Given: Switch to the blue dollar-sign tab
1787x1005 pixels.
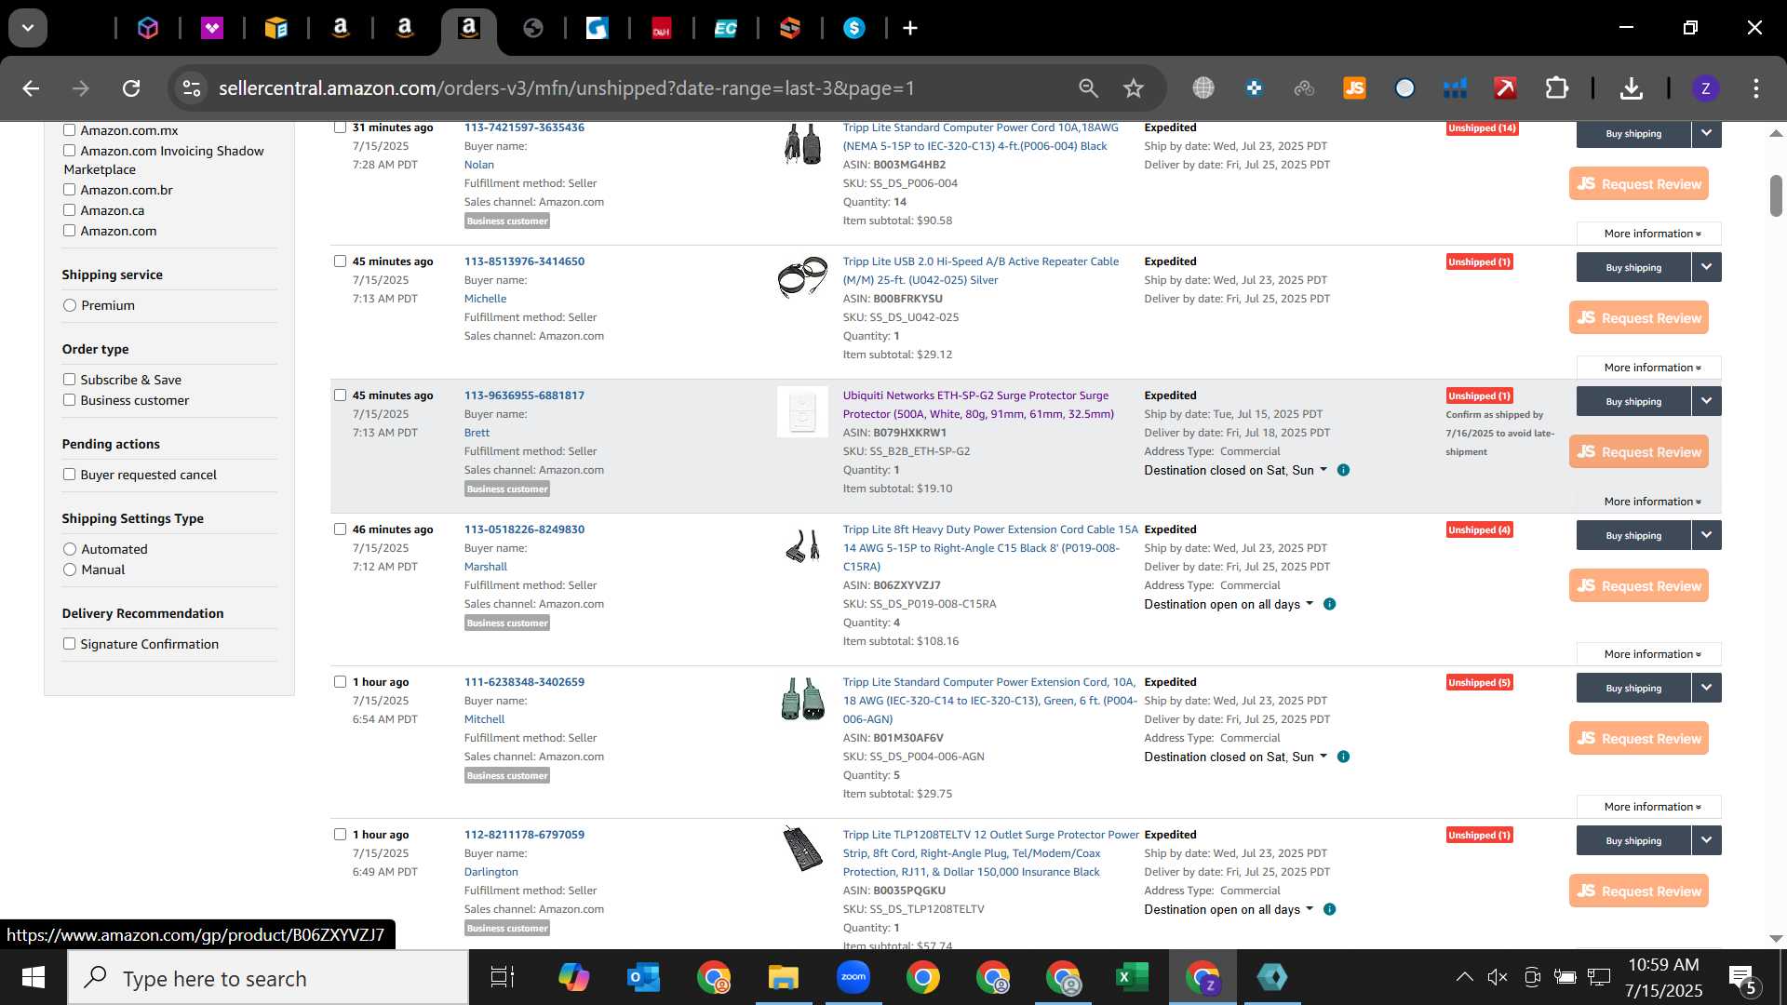Looking at the screenshot, I should [x=853, y=28].
